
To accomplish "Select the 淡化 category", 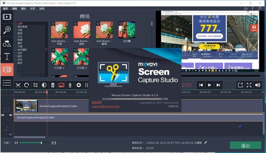I will click(20, 37).
